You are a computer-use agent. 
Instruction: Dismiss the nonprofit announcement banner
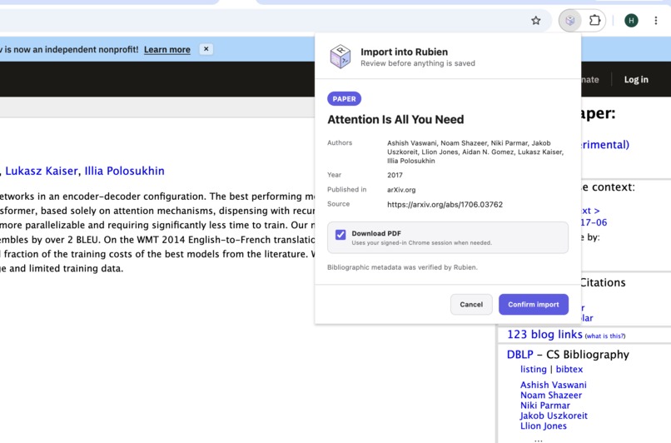tap(206, 49)
